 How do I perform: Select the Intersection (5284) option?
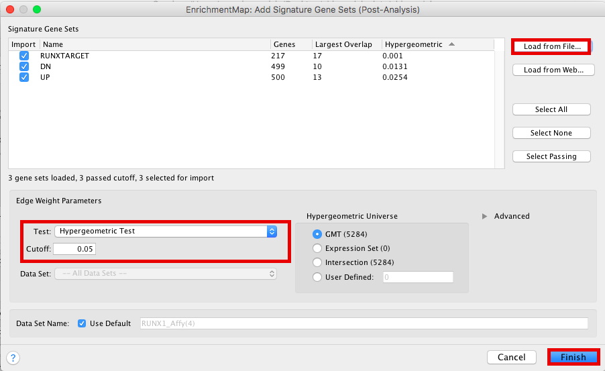[317, 262]
